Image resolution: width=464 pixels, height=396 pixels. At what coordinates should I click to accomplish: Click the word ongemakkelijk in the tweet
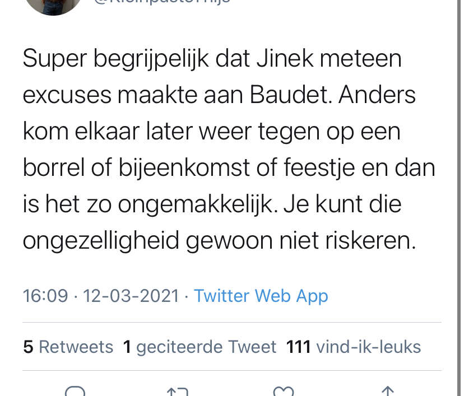click(x=198, y=205)
